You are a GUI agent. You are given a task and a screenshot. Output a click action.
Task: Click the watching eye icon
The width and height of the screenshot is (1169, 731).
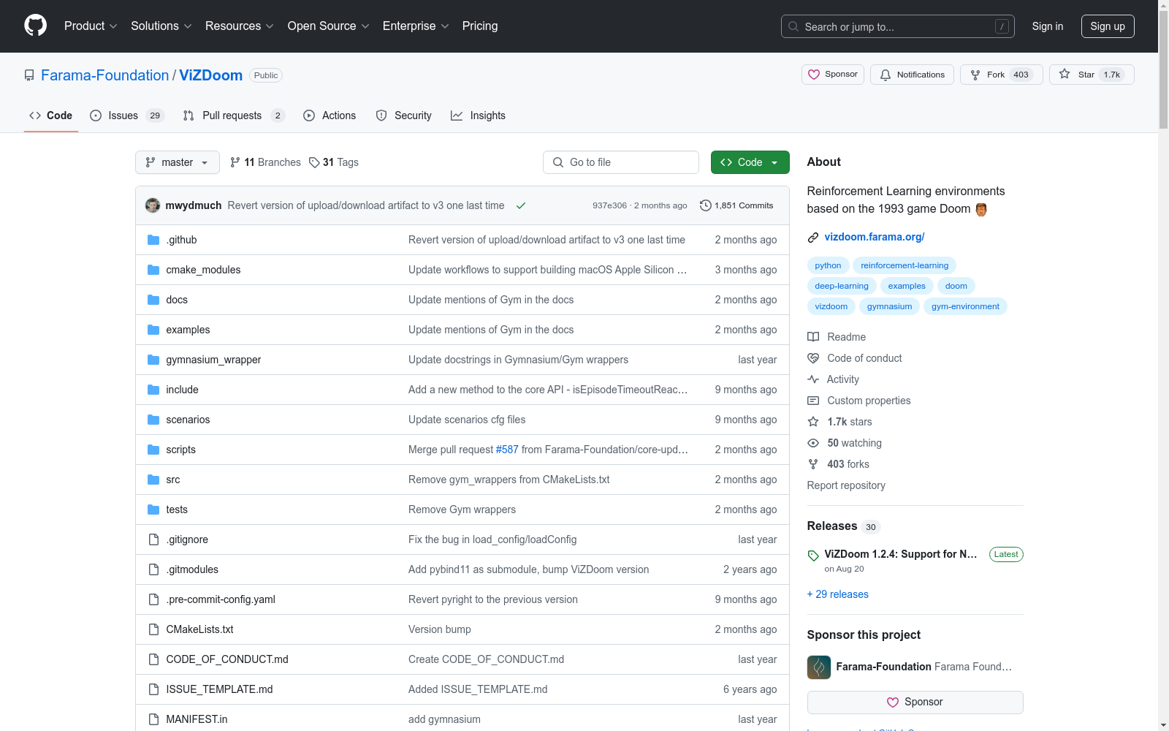pyautogui.click(x=813, y=443)
